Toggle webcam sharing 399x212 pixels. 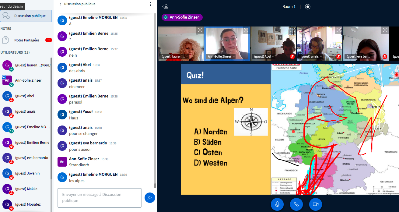coord(316,204)
